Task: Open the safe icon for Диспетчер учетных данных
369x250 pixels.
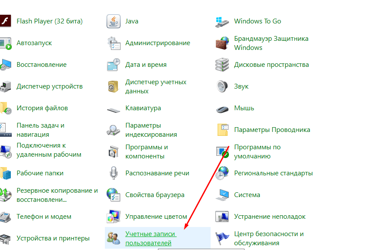Action: point(113,86)
